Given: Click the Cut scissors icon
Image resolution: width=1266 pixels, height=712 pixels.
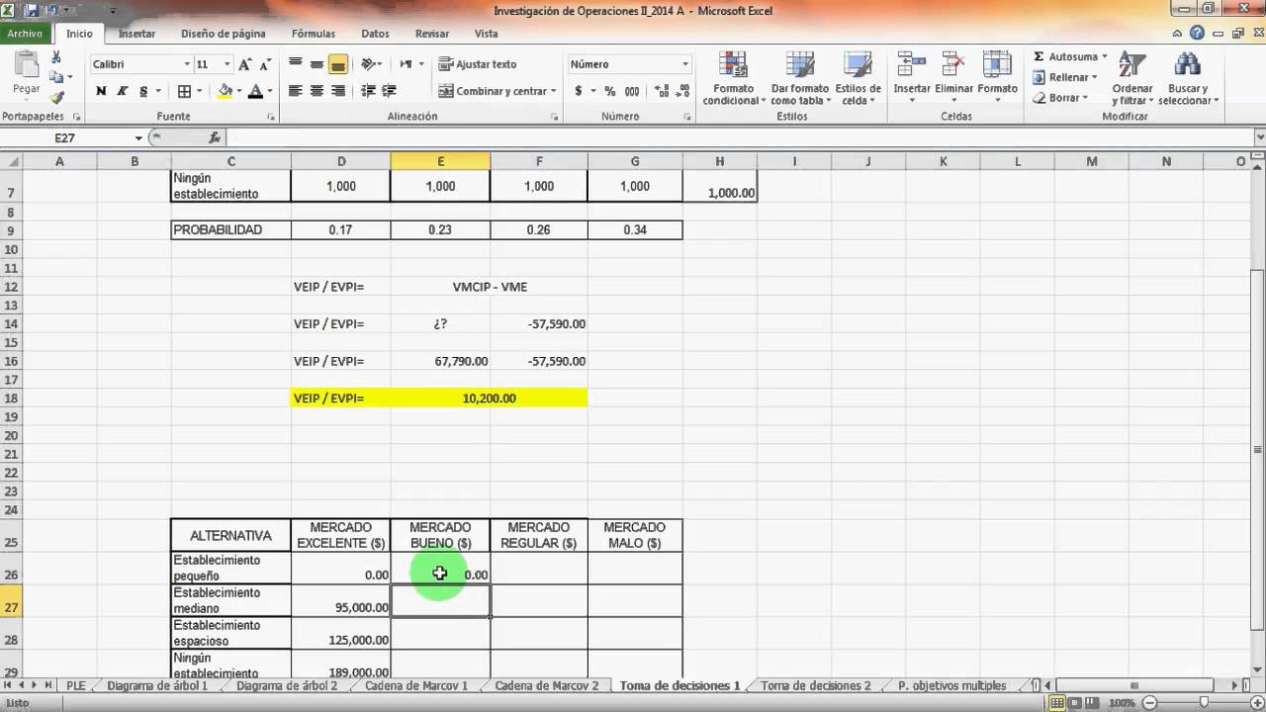Looking at the screenshot, I should (x=56, y=57).
